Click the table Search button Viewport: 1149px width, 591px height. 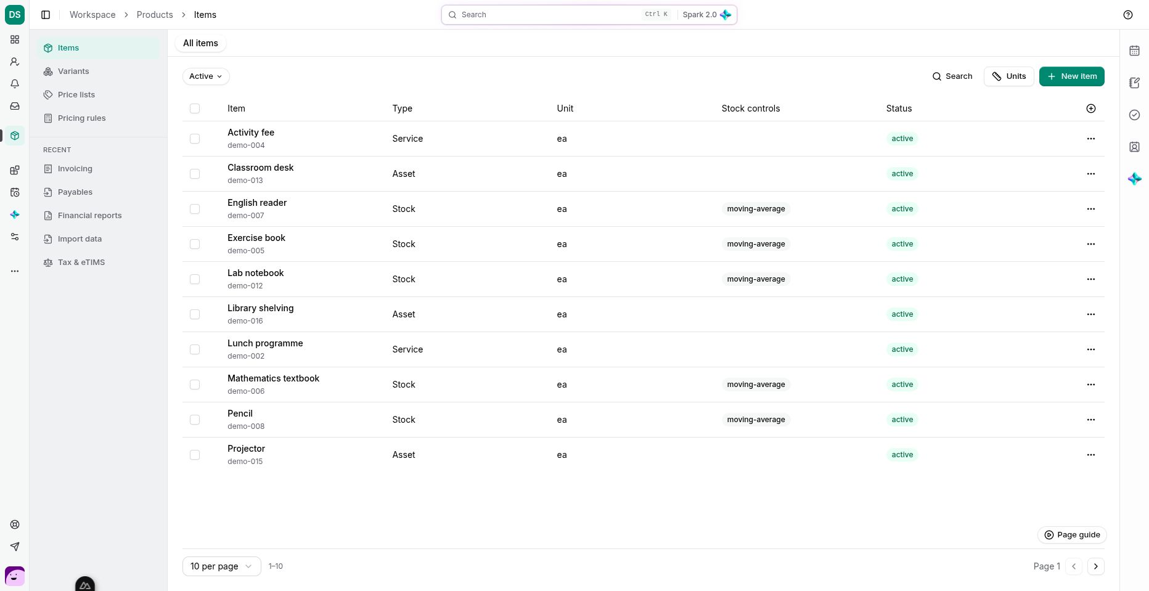tap(952, 76)
